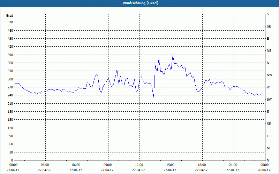Pick the 360 y-axis tick label
This screenshot has height=174, width=279.
tap(10, 63)
